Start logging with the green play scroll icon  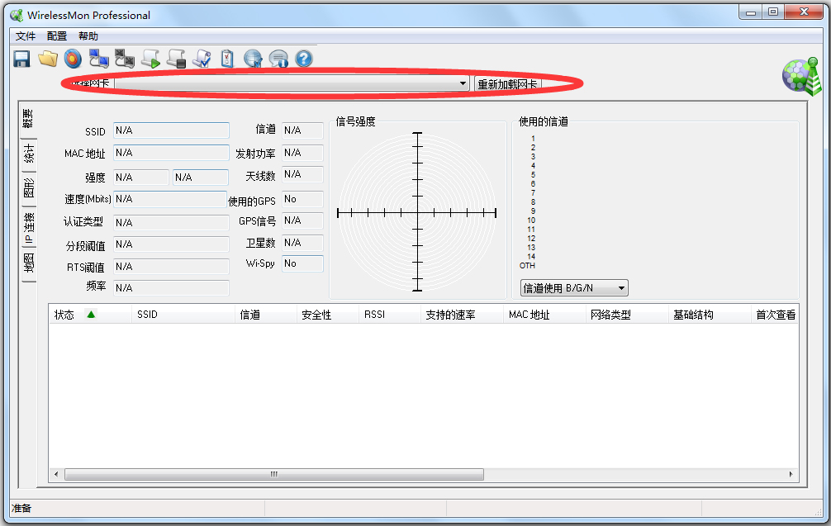150,59
